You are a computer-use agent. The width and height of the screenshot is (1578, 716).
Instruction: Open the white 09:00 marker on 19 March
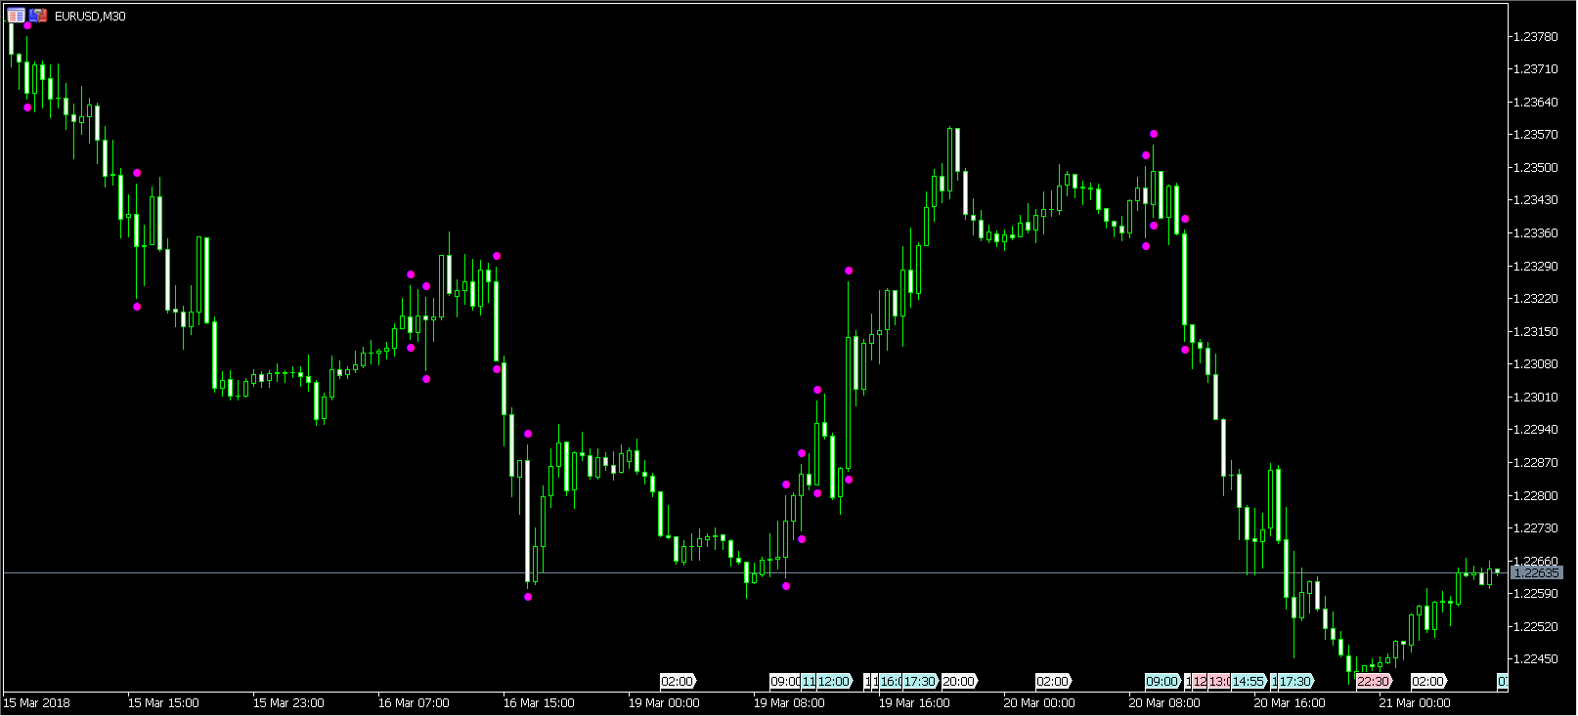pyautogui.click(x=784, y=681)
